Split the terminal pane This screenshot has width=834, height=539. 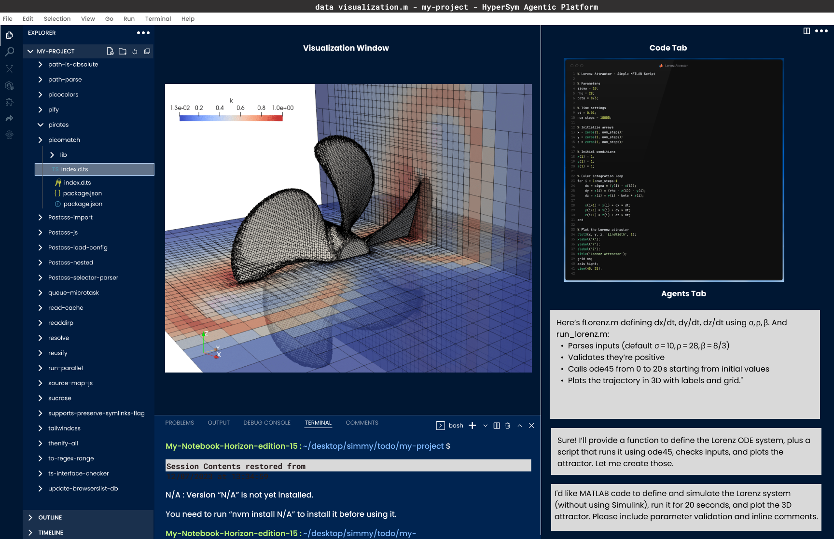[497, 426]
